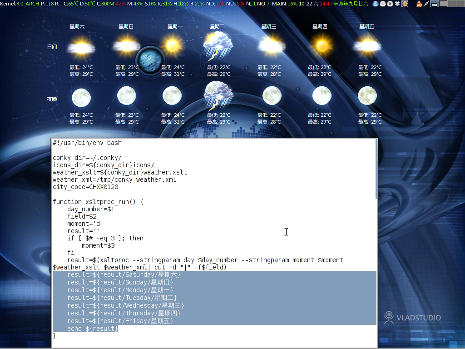Click the 星期六 day heading
Image resolution: width=465 pixels, height=349 pixels.
tap(77, 26)
